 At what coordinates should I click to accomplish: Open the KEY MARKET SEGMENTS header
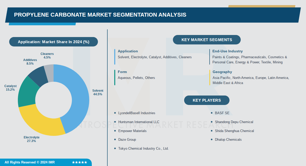coord(207,40)
